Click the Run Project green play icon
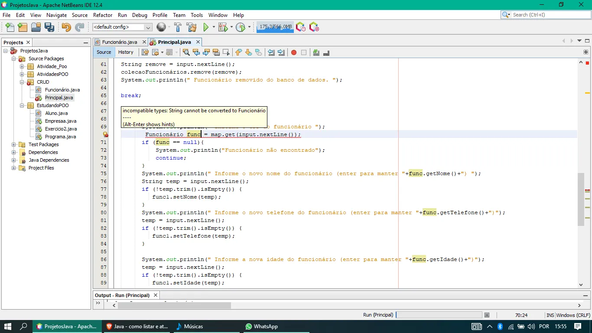The width and height of the screenshot is (592, 333). pos(206,27)
